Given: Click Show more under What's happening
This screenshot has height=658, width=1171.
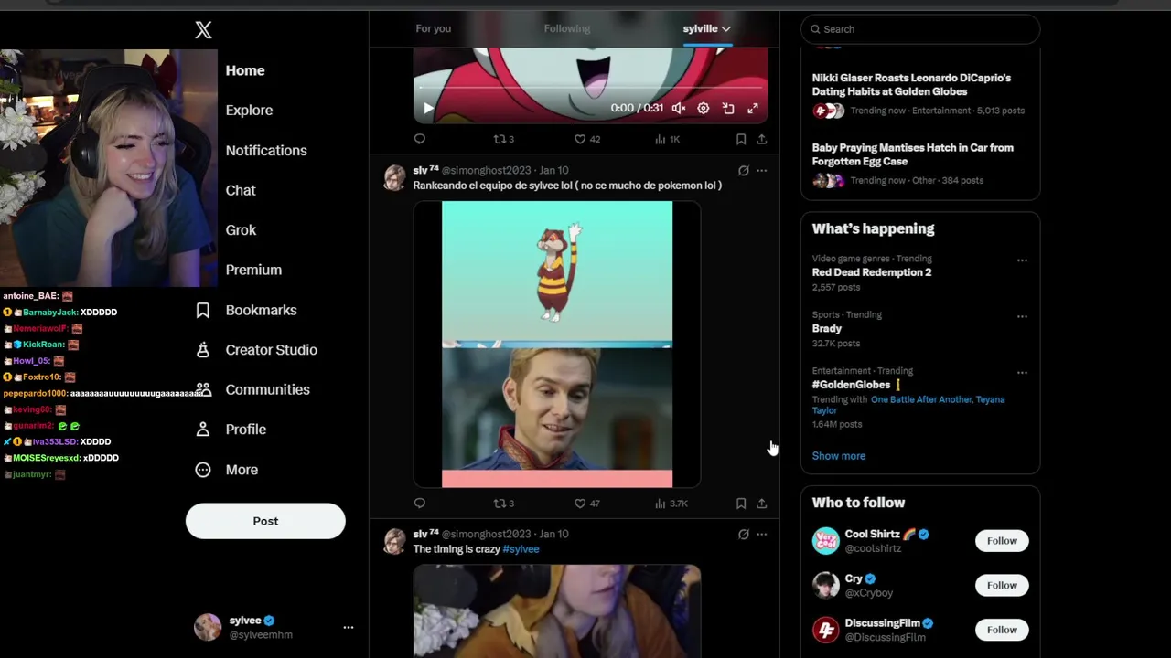Looking at the screenshot, I should (838, 456).
